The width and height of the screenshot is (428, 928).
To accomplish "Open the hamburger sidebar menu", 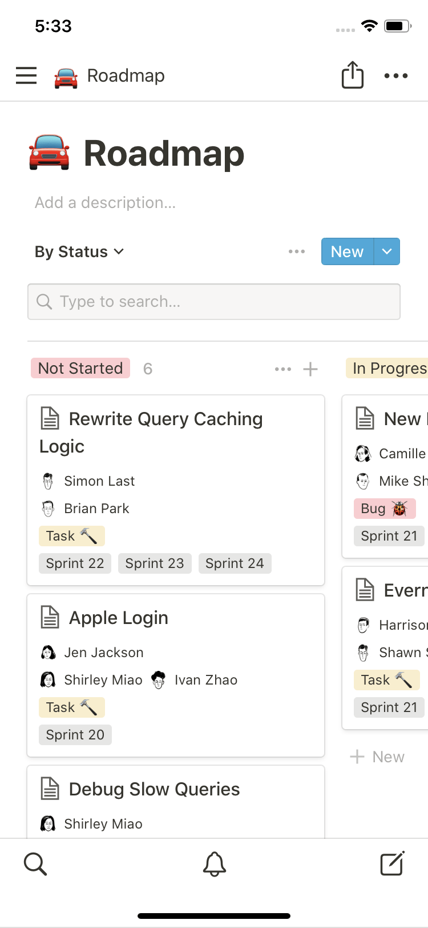I will (x=26, y=75).
